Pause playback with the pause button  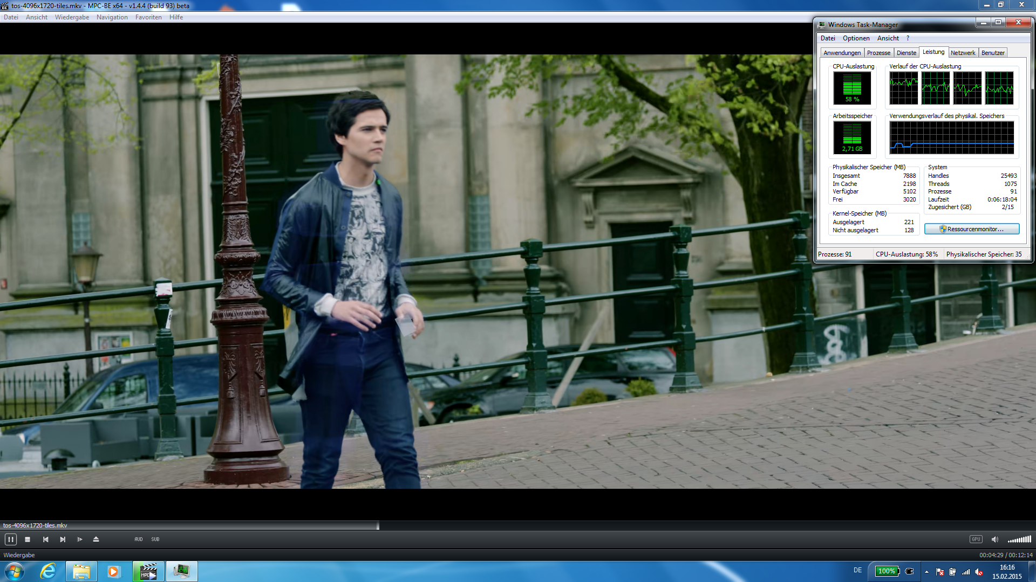pos(10,539)
